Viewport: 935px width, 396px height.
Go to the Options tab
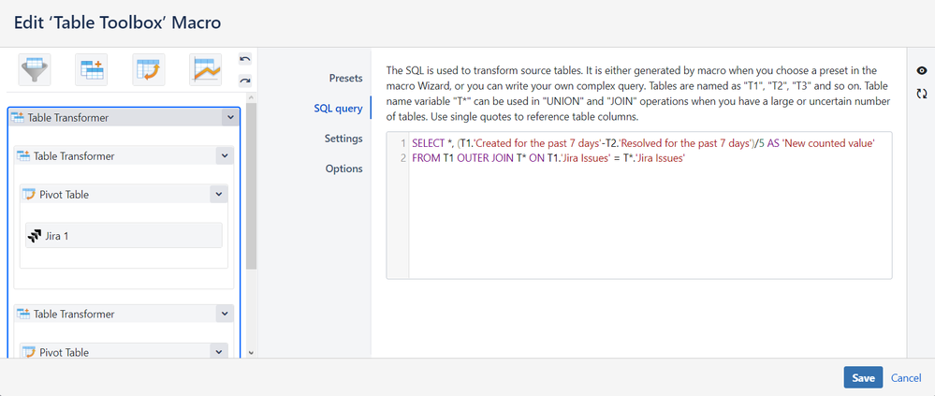point(343,169)
